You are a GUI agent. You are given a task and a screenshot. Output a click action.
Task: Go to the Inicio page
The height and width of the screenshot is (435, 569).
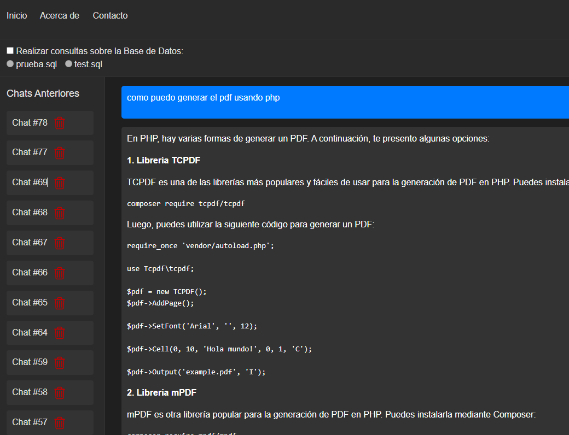pos(17,16)
